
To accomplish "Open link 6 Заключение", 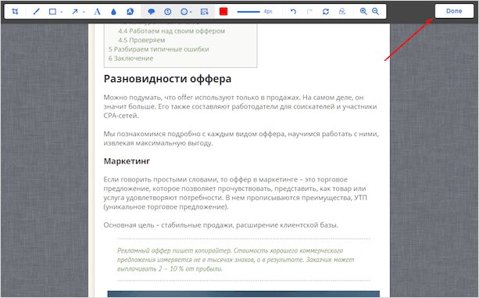I will pos(131,59).
